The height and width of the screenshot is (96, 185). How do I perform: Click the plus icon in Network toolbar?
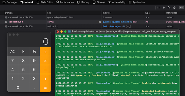tap(164, 8)
